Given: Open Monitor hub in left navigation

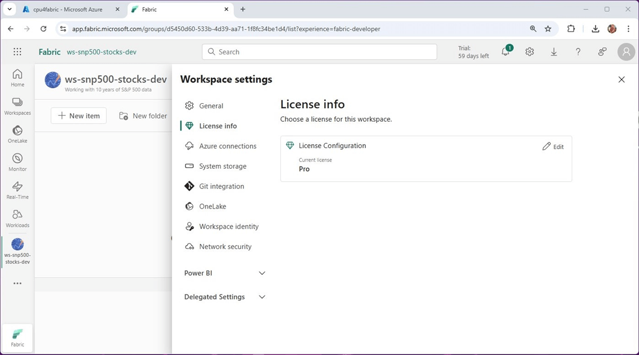Looking at the screenshot, I should [x=17, y=163].
